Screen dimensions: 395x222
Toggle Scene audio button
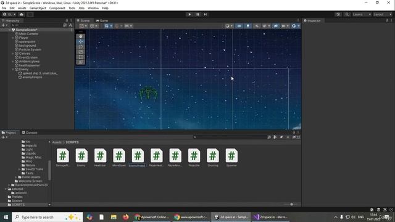point(257,26)
